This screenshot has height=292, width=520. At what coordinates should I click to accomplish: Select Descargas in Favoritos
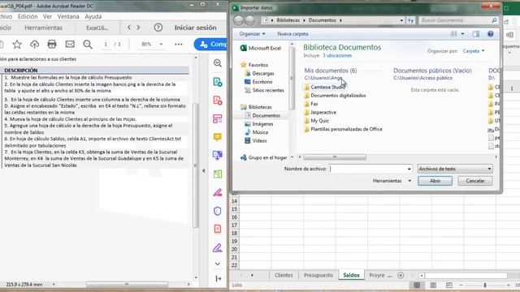tap(263, 74)
